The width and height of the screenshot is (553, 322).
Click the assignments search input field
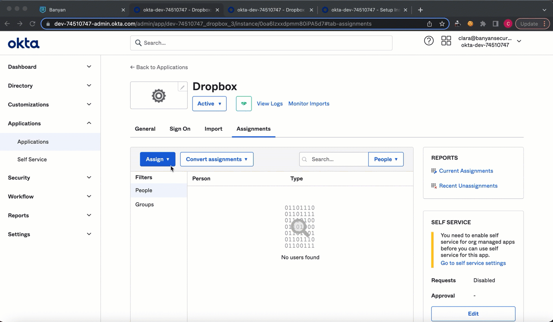click(337, 159)
